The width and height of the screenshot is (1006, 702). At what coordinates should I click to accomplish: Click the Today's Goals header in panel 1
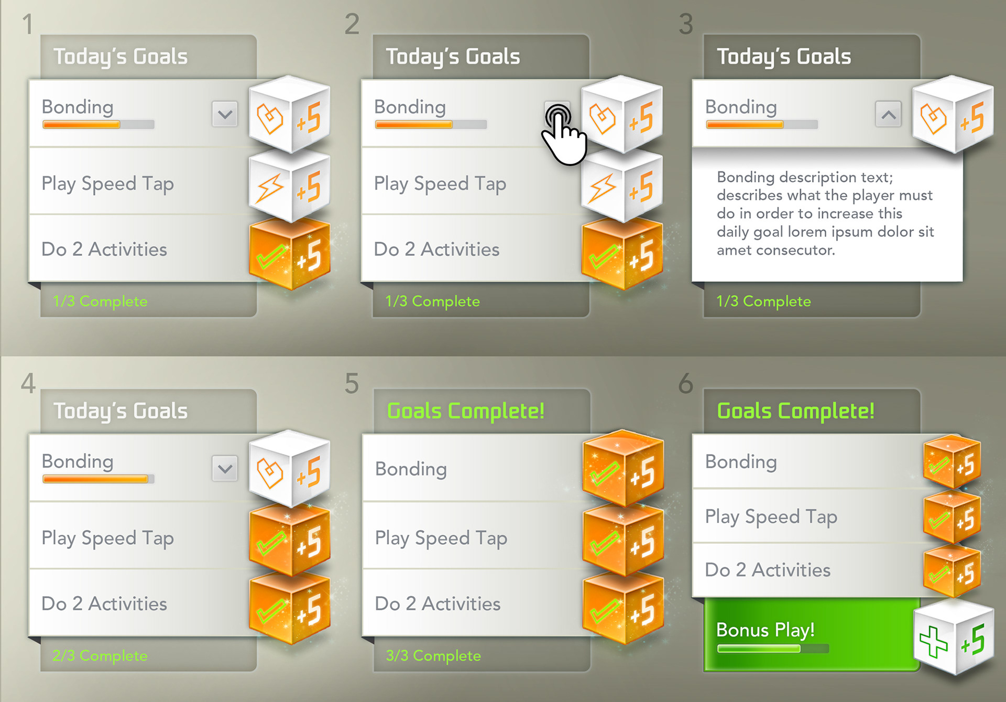tap(121, 57)
